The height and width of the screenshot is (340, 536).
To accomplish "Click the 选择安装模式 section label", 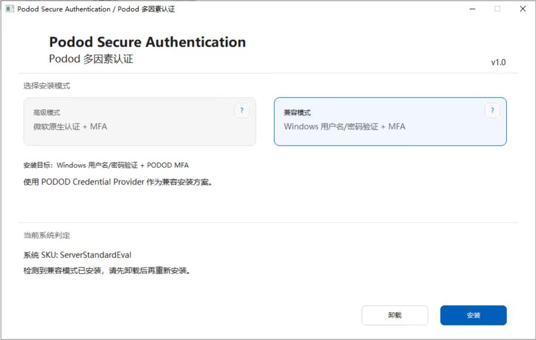I will coord(47,86).
